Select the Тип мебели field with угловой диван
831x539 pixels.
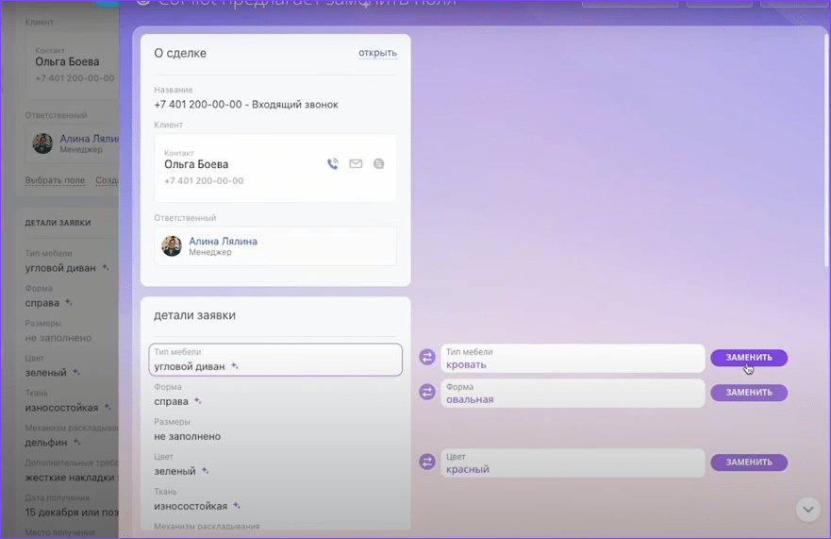point(275,360)
